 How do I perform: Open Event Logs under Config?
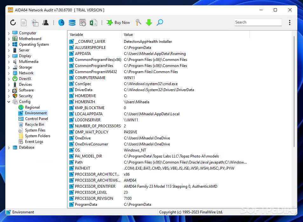(x=34, y=142)
